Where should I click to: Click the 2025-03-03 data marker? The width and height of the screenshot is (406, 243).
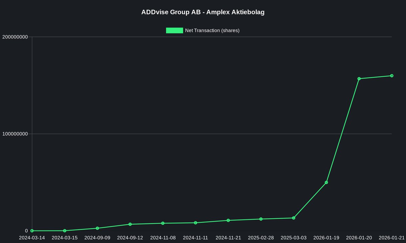(294, 218)
